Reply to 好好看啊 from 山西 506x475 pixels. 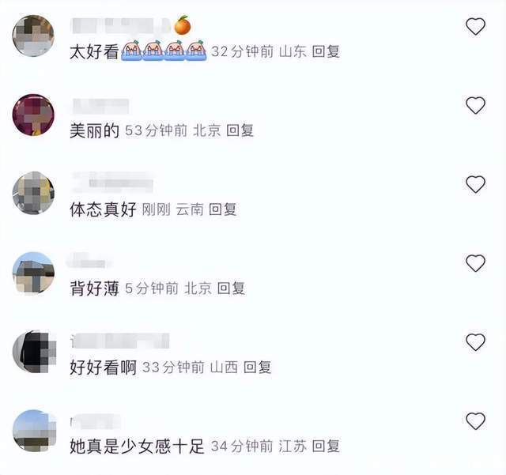click(x=257, y=368)
